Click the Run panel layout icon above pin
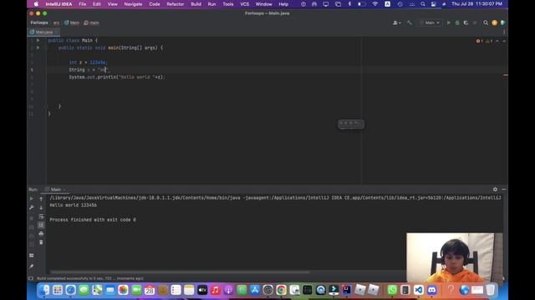 click(32, 255)
